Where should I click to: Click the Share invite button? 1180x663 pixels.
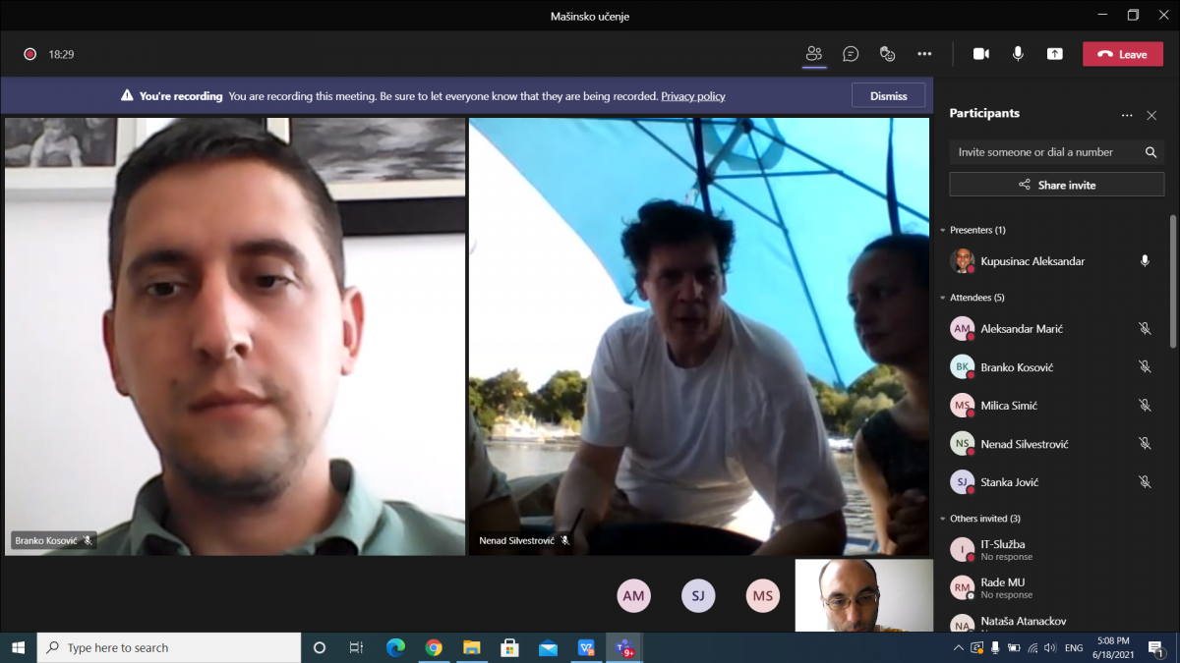[x=1057, y=185]
